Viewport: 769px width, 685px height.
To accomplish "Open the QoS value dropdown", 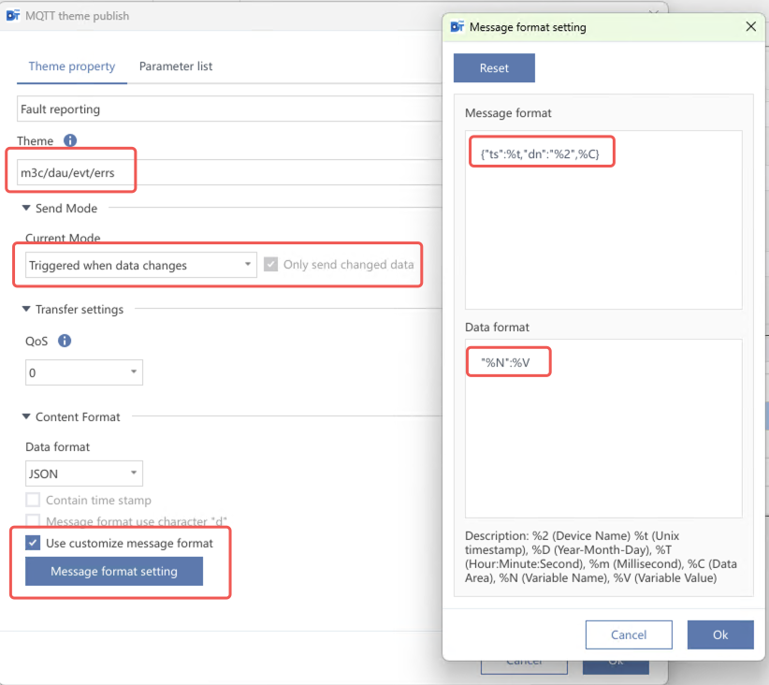I will pos(83,372).
